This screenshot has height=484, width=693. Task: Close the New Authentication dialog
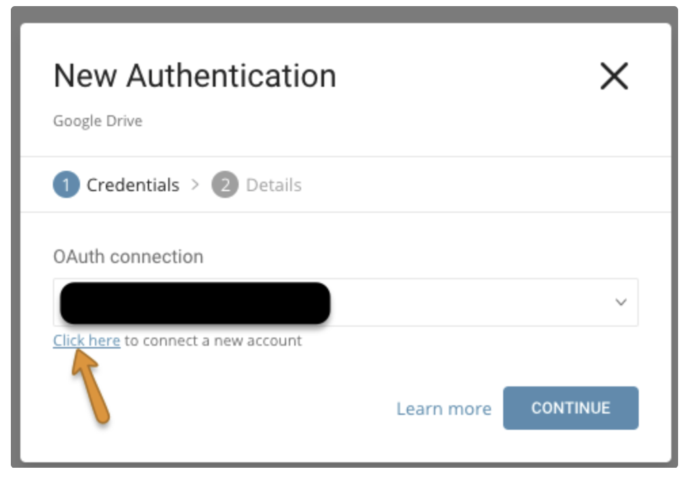[x=614, y=76]
